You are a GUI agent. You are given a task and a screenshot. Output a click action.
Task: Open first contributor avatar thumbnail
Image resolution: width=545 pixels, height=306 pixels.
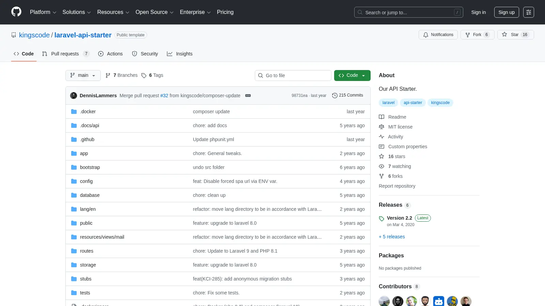coord(384,301)
